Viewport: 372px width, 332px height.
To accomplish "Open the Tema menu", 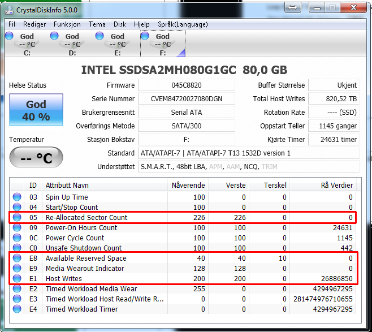I will [x=97, y=24].
